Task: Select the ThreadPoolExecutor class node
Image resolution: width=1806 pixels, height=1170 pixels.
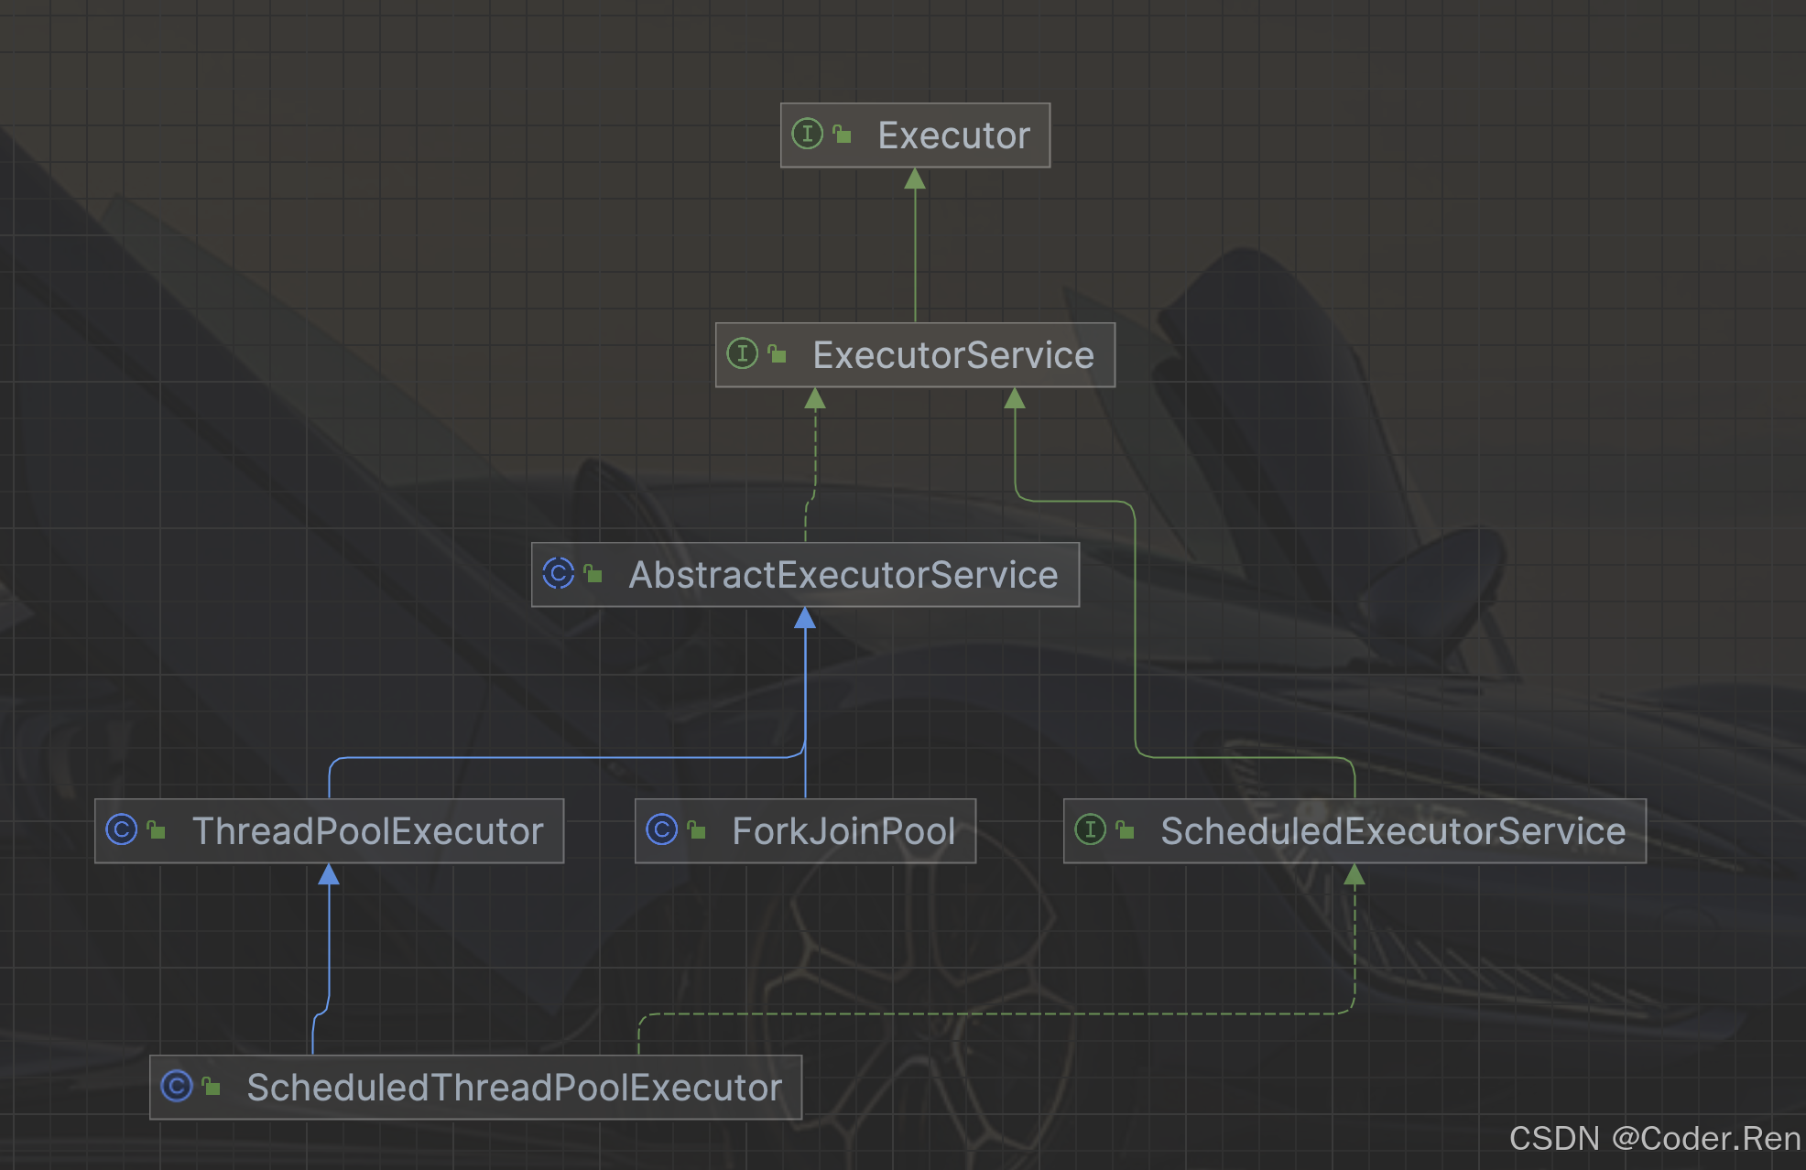Action: coord(329,831)
